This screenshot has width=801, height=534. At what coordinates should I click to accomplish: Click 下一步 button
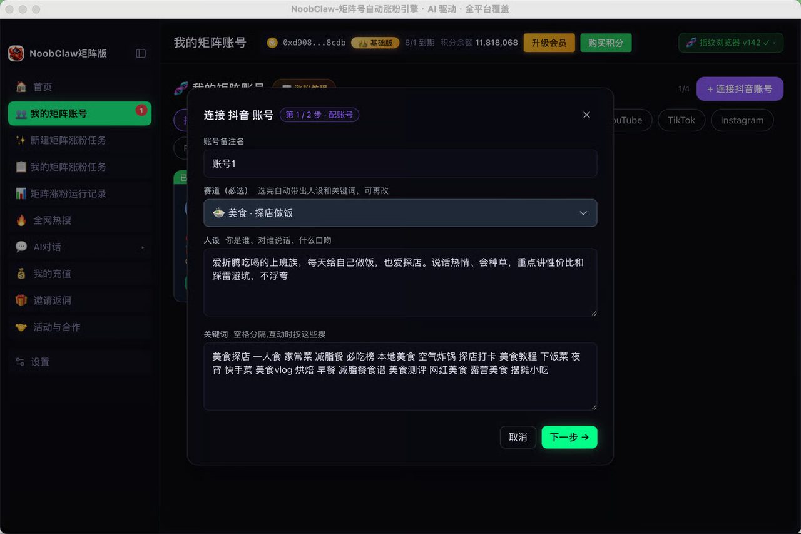[x=569, y=438]
